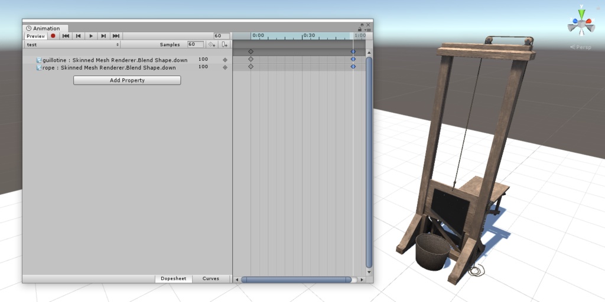This screenshot has height=302, width=605.
Task: Switch to the Dopesheet view
Action: pyautogui.click(x=174, y=278)
